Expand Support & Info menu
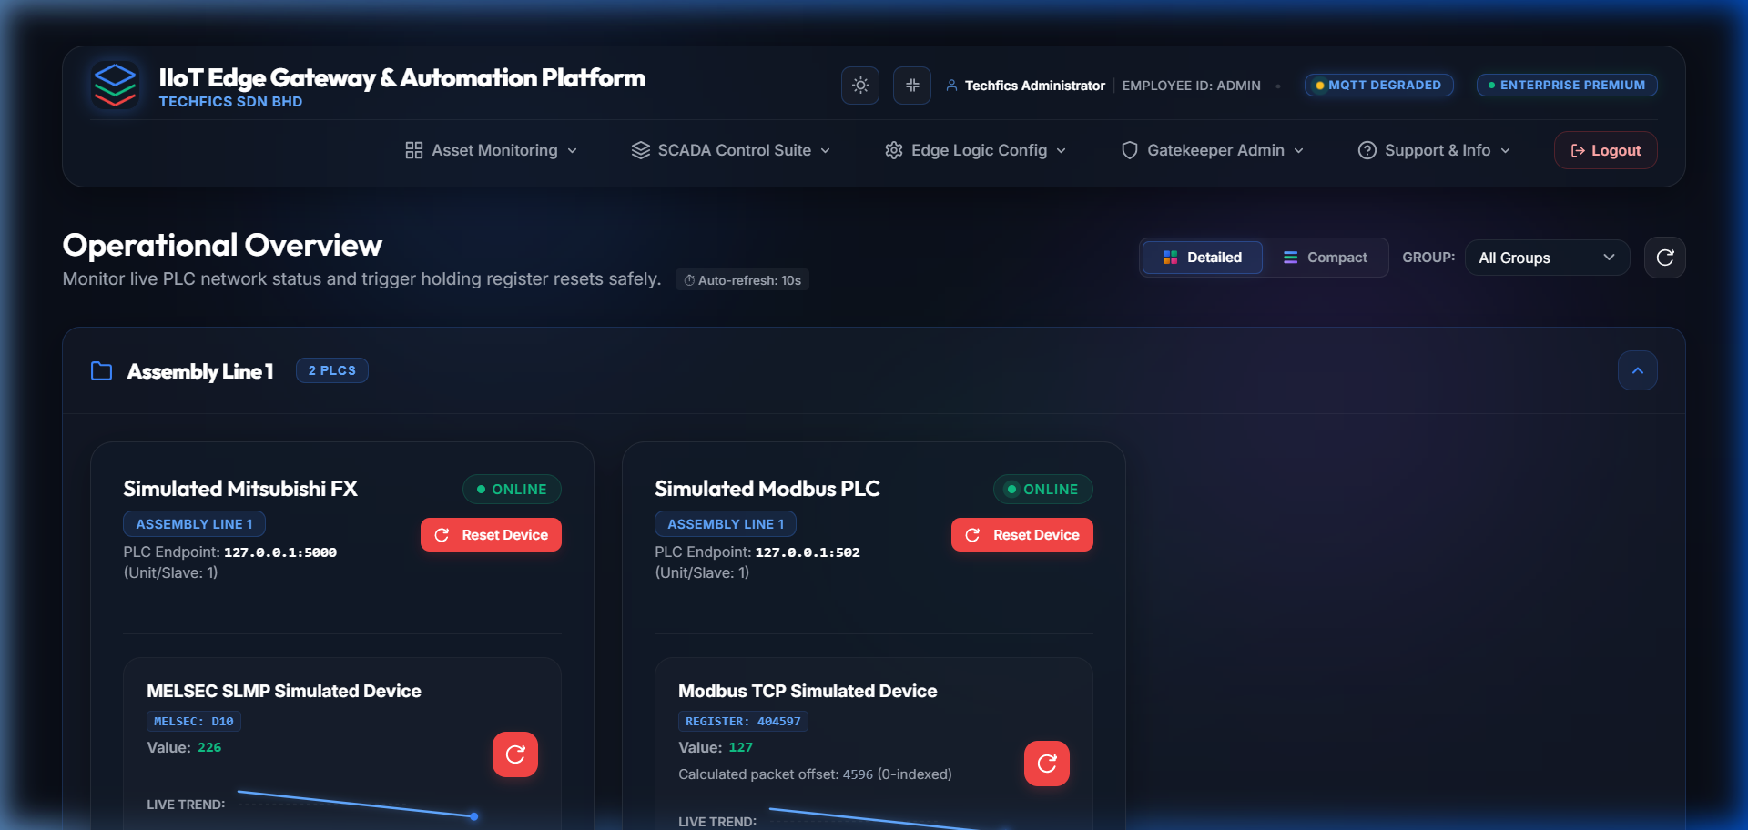The image size is (1748, 830). point(1435,150)
